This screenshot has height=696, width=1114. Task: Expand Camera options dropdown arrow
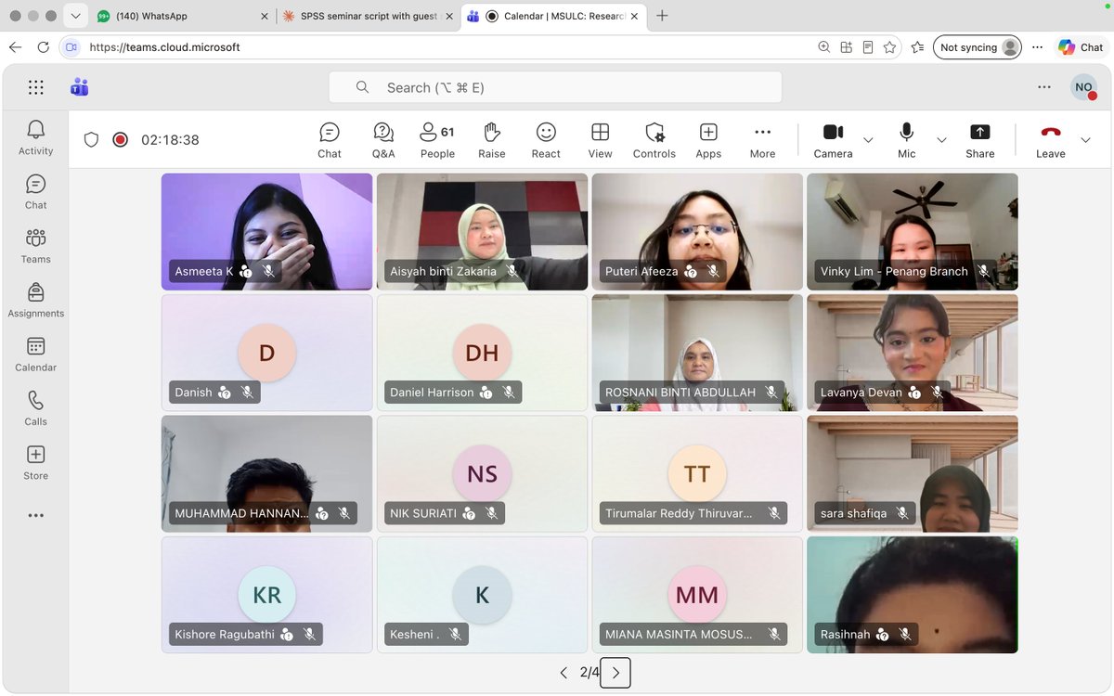tap(868, 140)
